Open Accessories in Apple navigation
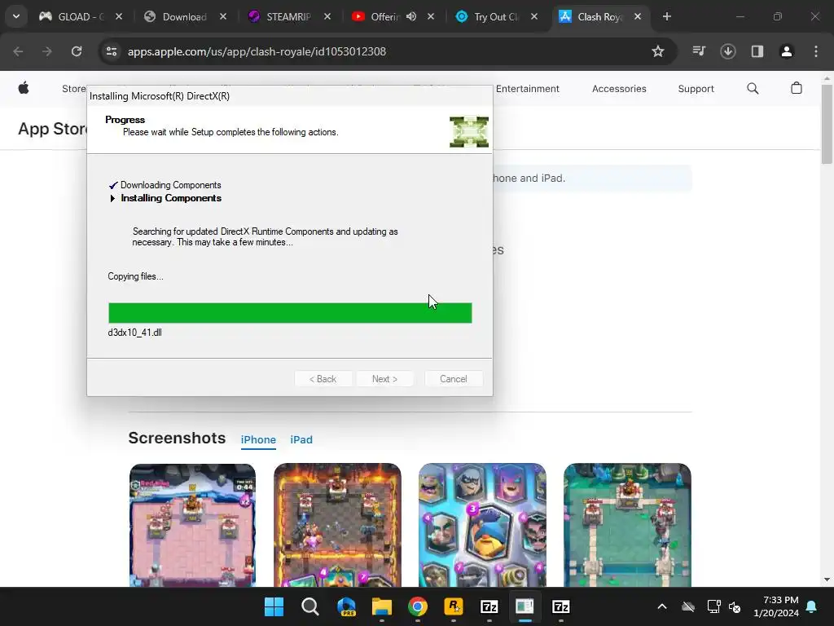 coord(619,89)
